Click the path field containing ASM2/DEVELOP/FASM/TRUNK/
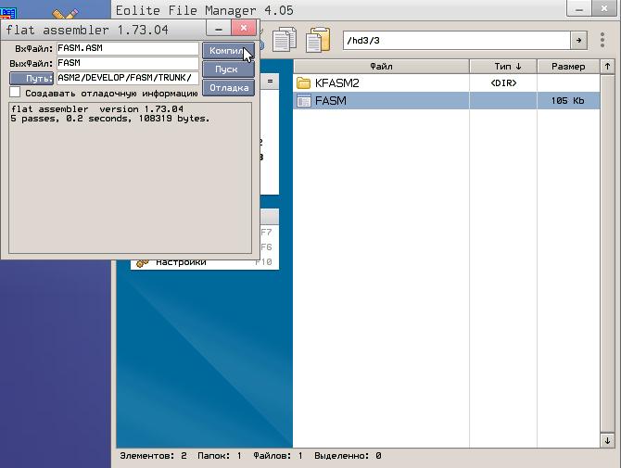 coord(127,78)
